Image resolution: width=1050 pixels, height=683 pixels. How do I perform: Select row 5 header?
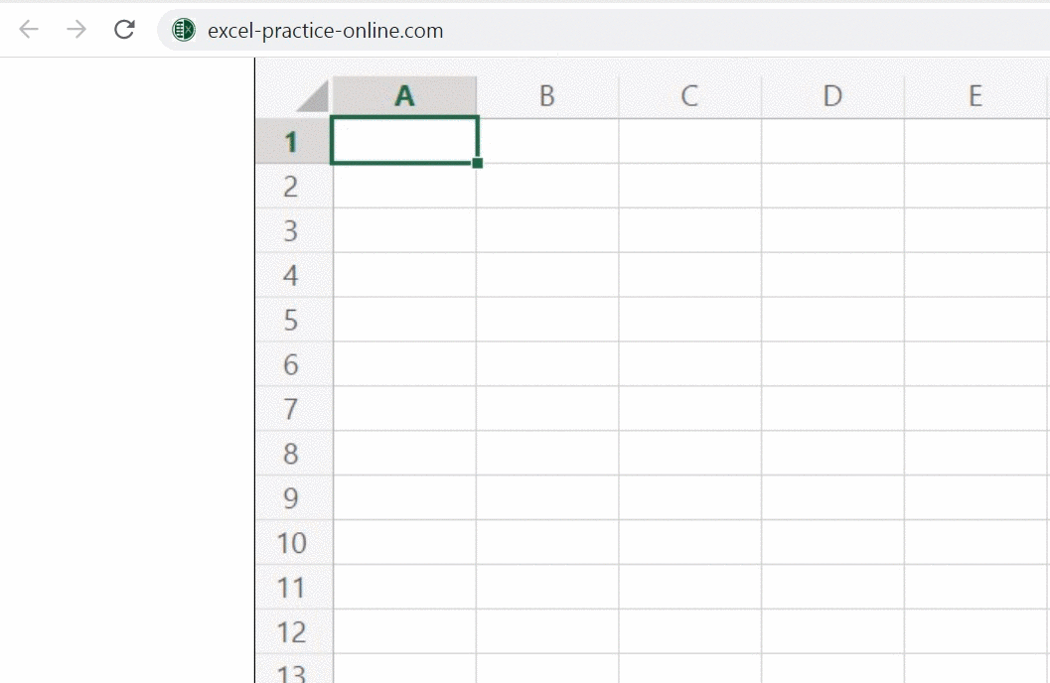(292, 320)
